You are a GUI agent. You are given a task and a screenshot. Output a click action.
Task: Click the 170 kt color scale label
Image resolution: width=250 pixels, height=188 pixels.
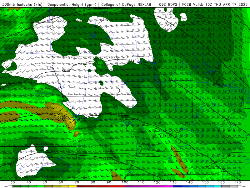click(237, 182)
